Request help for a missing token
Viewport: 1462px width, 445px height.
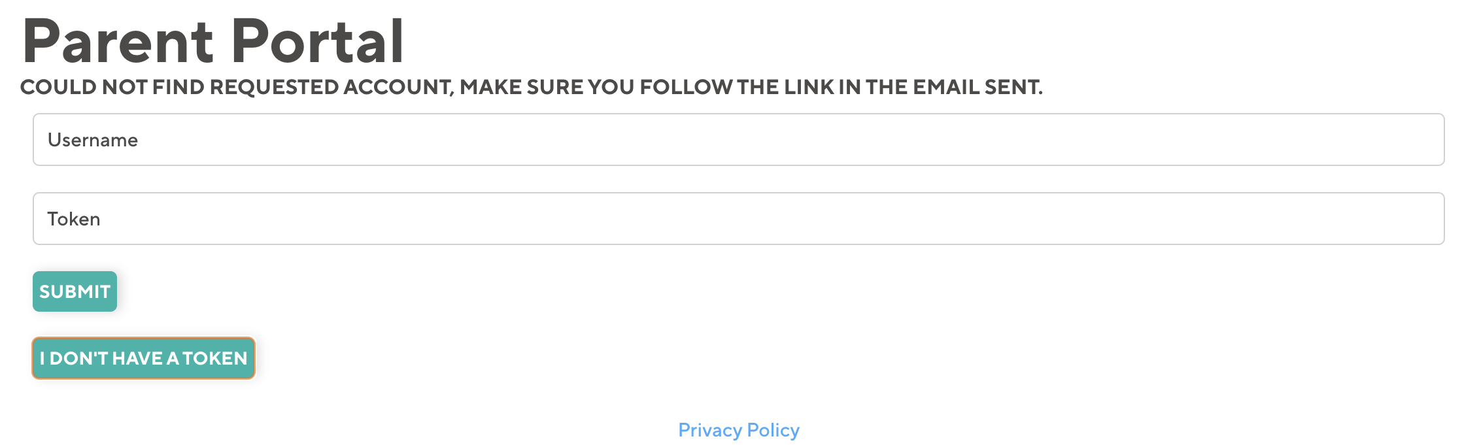[143, 358]
